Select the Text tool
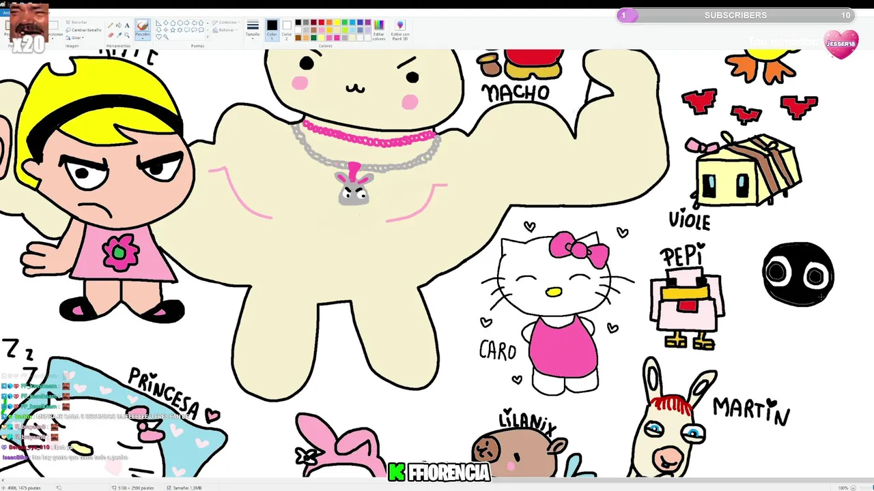The width and height of the screenshot is (874, 491). coord(127,25)
